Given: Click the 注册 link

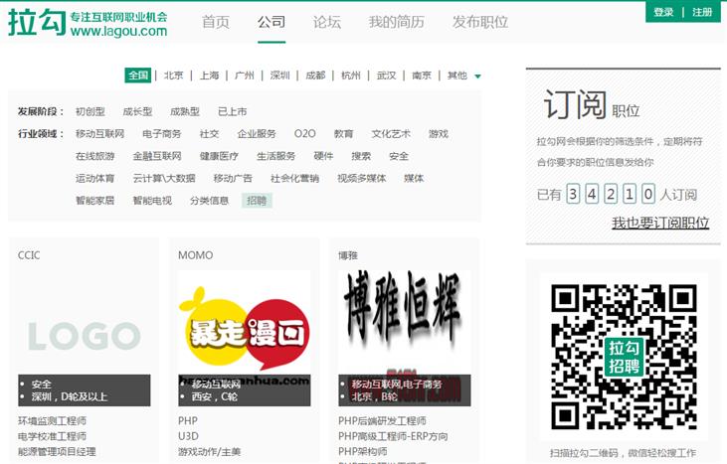Looking at the screenshot, I should coord(702,12).
